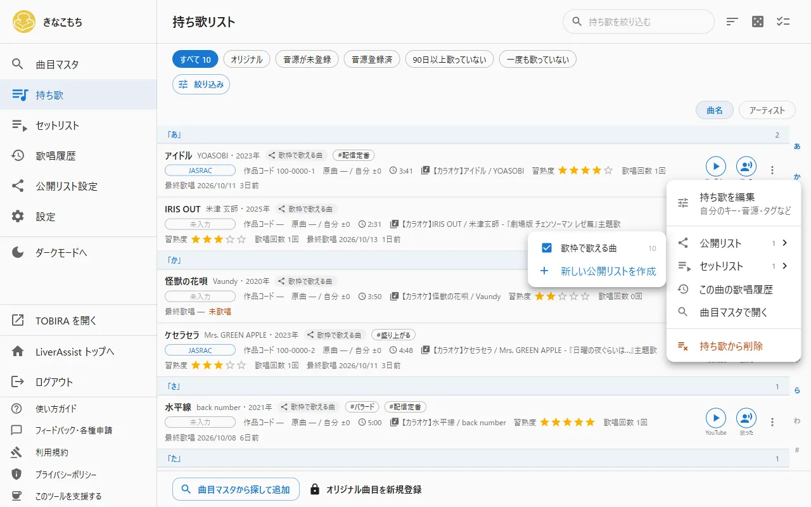Image resolution: width=811 pixels, height=507 pixels.
Task: Open 歌唱履歴 from the sidebar
Action: 79,155
